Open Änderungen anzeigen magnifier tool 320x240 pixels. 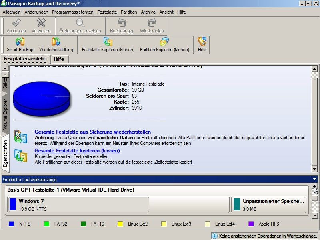80,23
